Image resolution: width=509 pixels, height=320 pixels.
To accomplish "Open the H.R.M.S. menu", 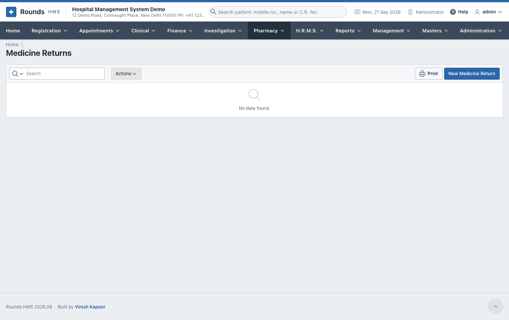I will tap(310, 31).
